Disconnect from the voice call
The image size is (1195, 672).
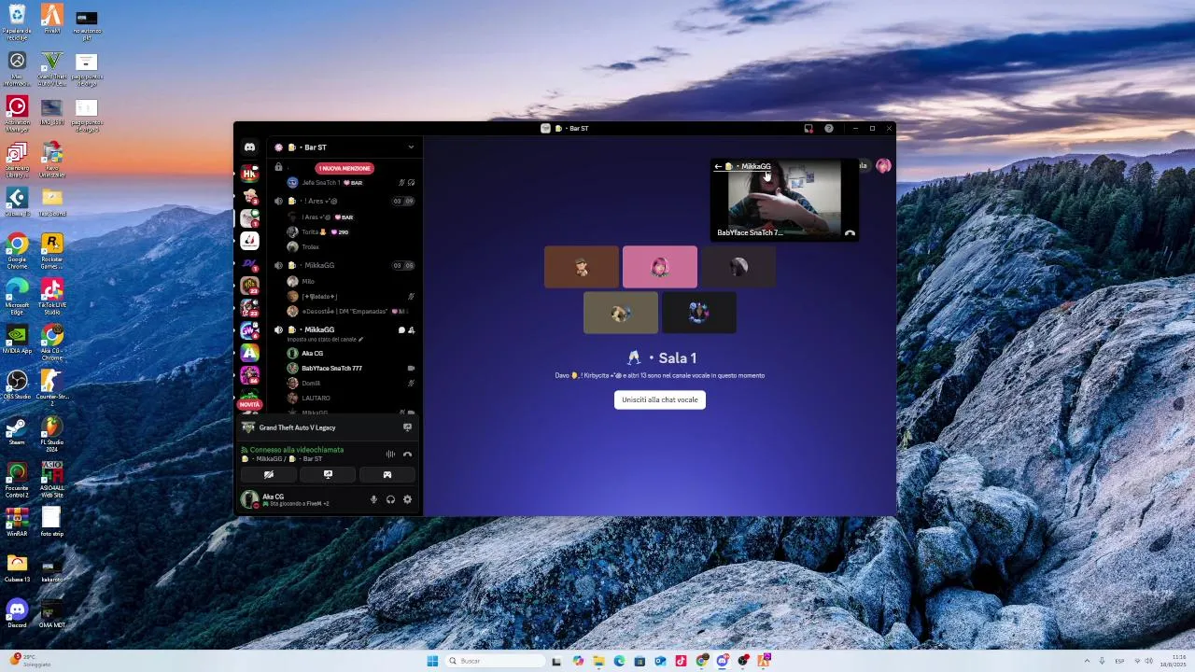tap(407, 455)
